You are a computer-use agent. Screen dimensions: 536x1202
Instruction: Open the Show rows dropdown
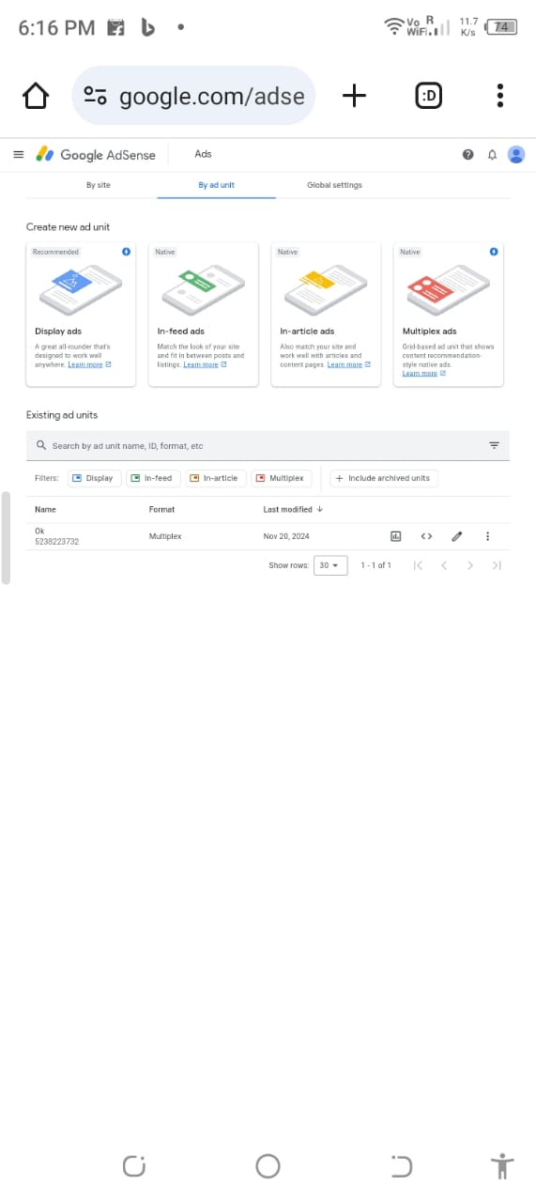coord(330,565)
